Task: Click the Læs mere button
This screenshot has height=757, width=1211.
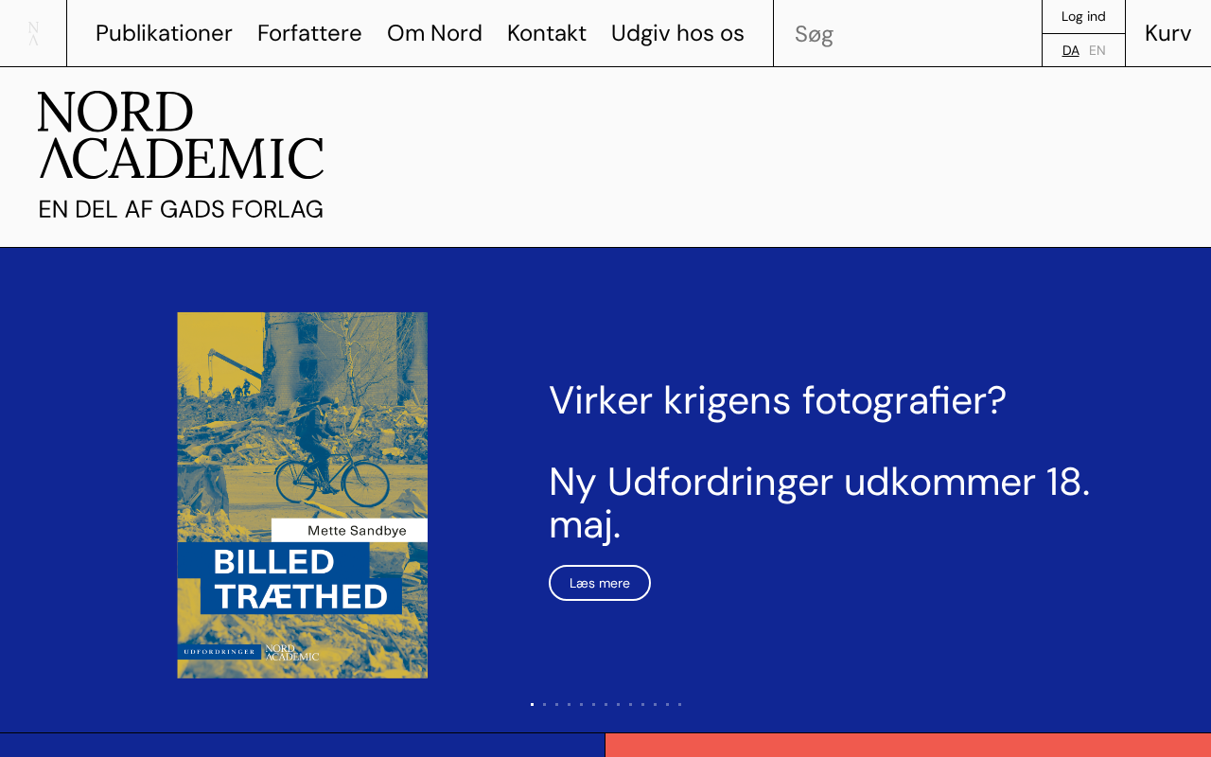Action: (600, 583)
